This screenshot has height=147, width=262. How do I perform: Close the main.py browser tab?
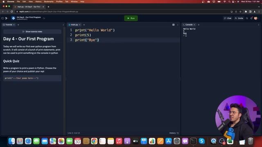[x=43, y=7]
